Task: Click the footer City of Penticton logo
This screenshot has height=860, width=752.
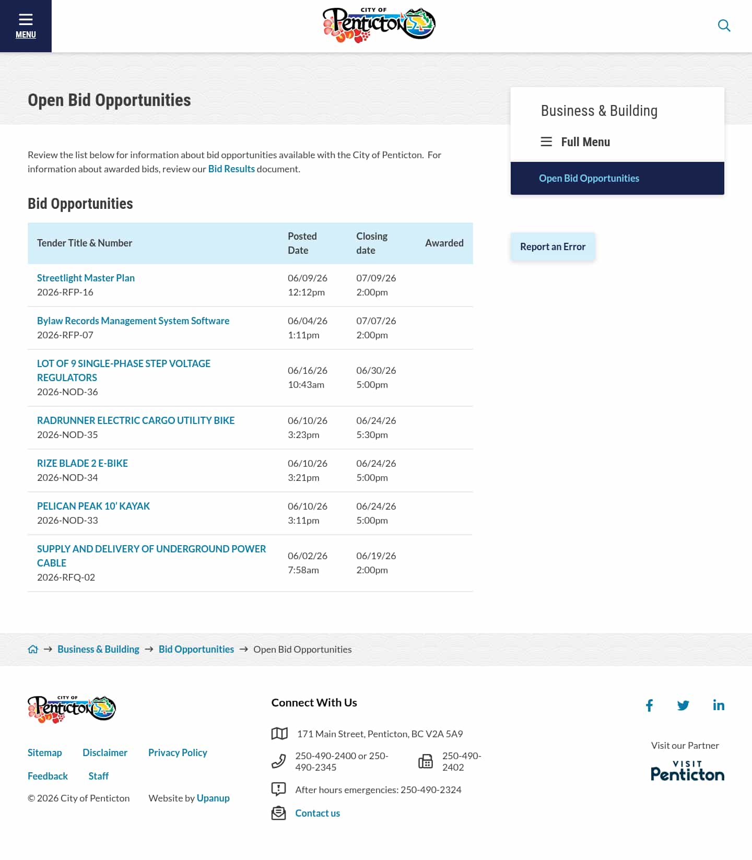Action: click(x=72, y=709)
